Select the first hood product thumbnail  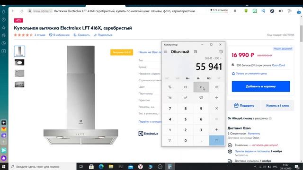pos(19,51)
